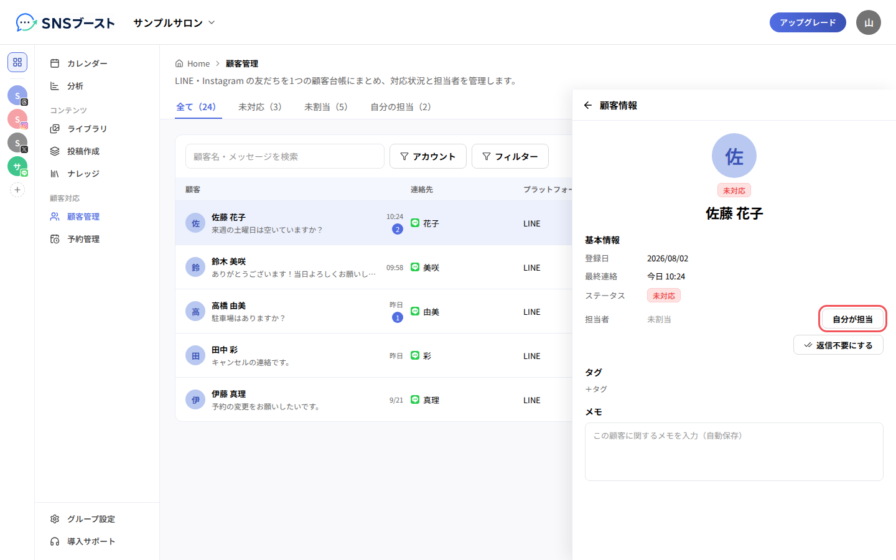Viewport: 896px width, 560px height.
Task: Open 導入サポート from the sidebar
Action: 97,541
